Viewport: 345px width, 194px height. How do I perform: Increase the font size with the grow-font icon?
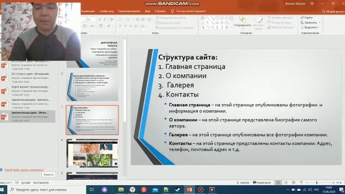click(x=100, y=19)
